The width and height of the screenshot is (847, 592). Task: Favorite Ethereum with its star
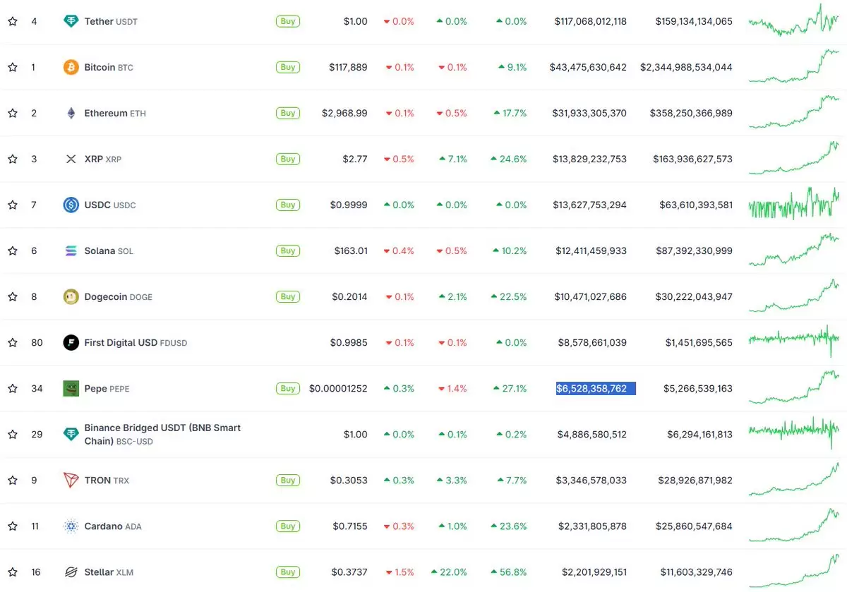tap(13, 113)
